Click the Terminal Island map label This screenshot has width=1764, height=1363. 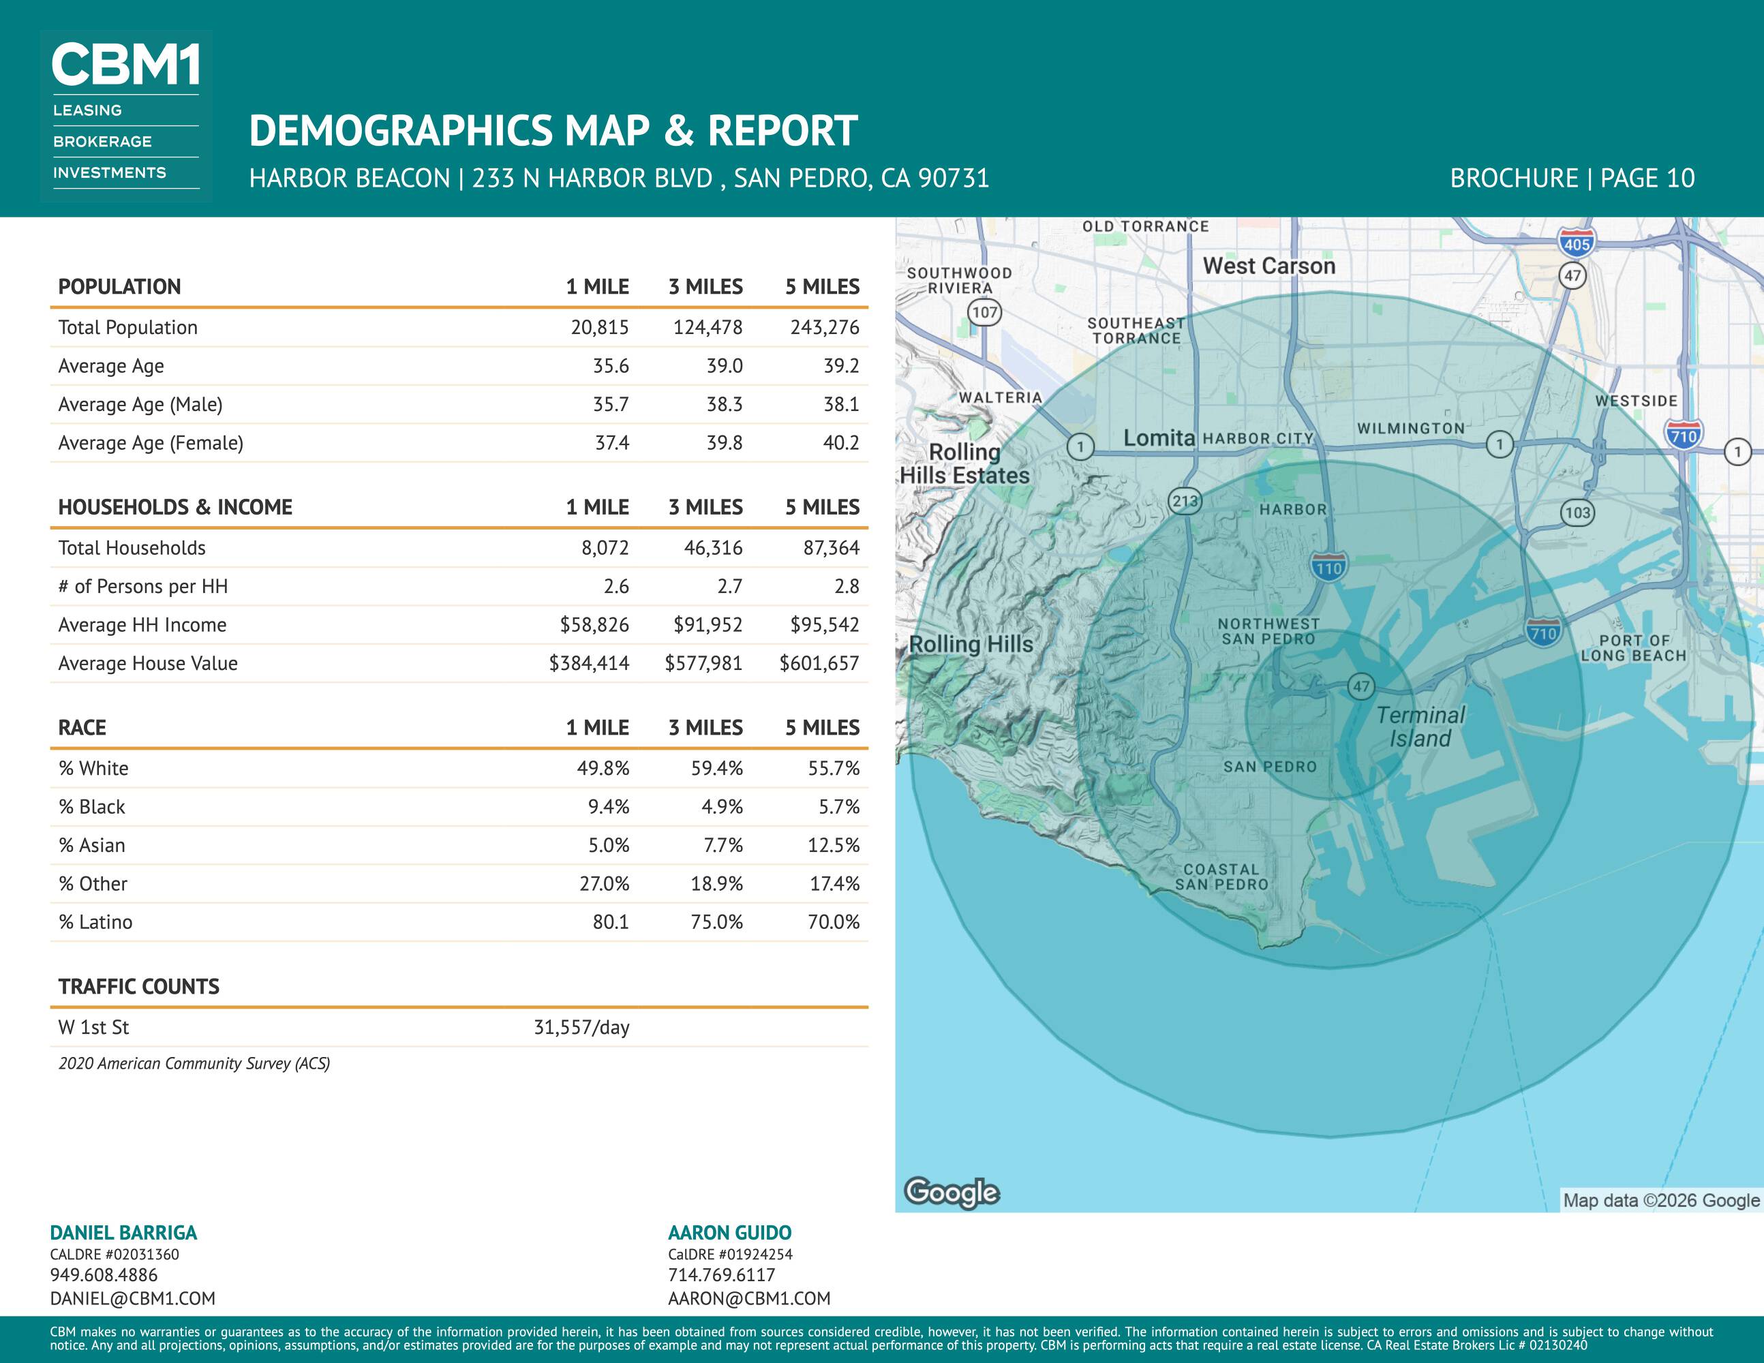[x=1420, y=726]
